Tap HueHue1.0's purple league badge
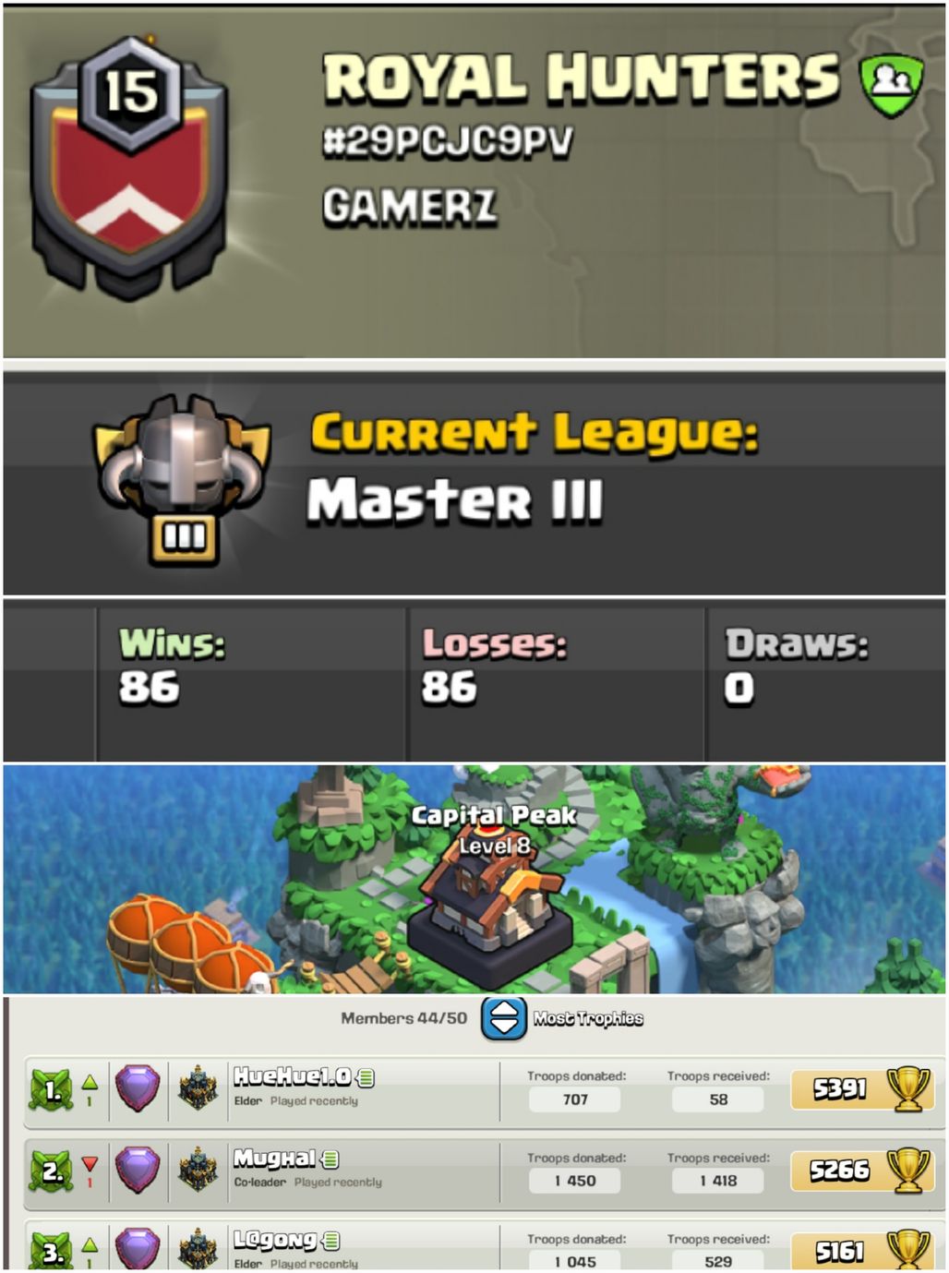Image resolution: width=949 pixels, height=1273 pixels. click(x=137, y=1088)
